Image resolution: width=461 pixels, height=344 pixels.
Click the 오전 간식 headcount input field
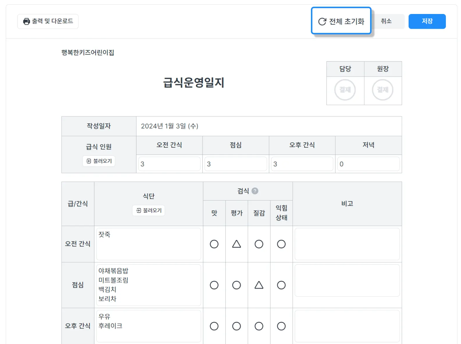point(169,164)
